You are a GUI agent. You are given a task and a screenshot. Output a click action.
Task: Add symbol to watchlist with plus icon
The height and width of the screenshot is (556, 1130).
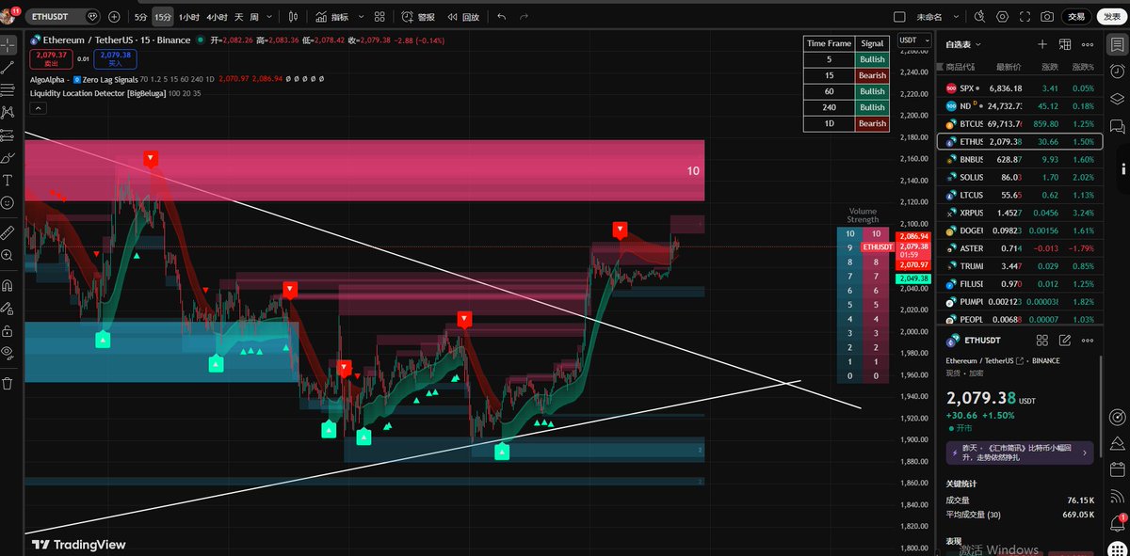[x=1042, y=44]
